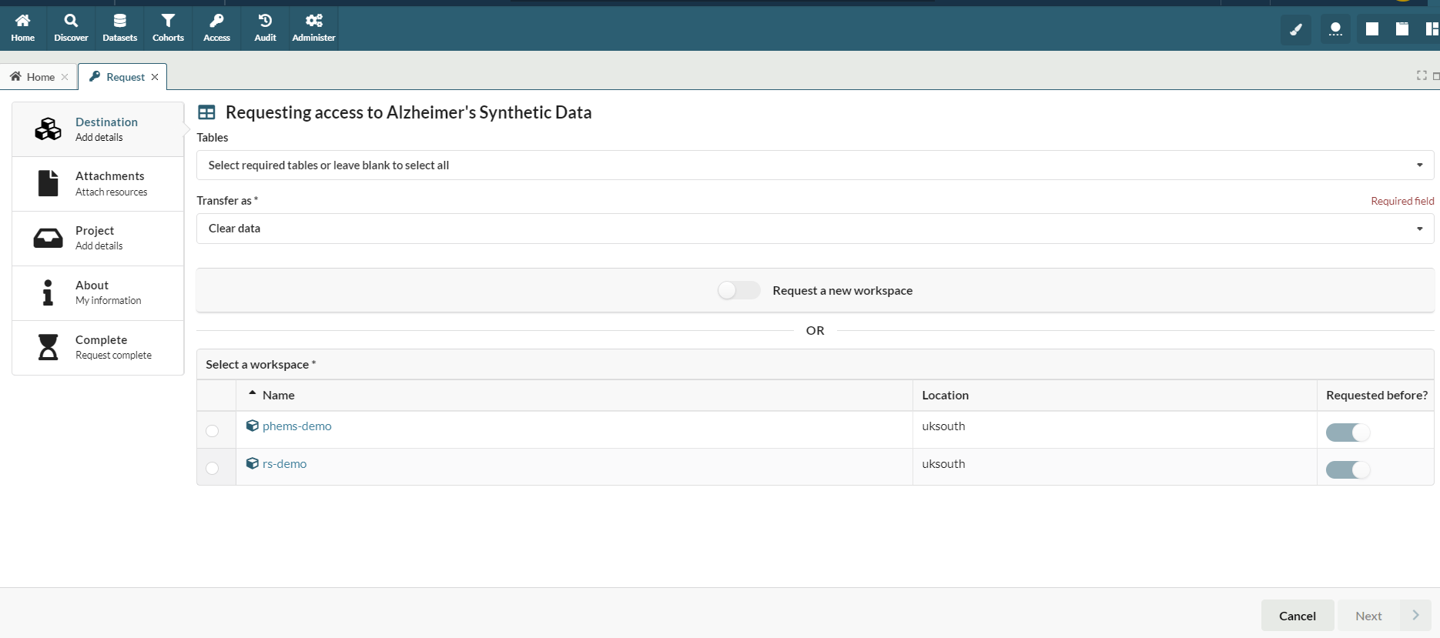Close the Request tab

155,77
